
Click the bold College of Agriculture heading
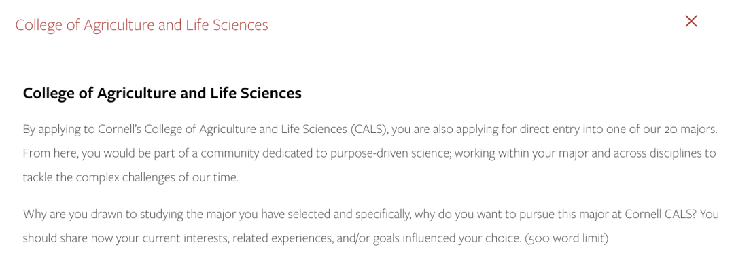(162, 93)
